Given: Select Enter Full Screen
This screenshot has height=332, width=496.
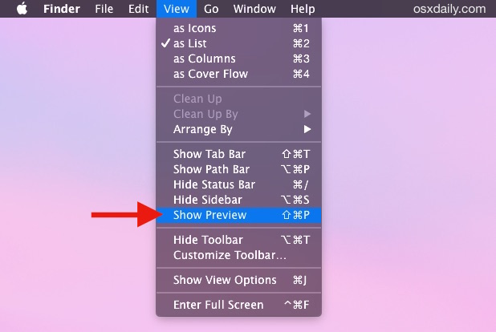Looking at the screenshot, I should click(x=218, y=305).
